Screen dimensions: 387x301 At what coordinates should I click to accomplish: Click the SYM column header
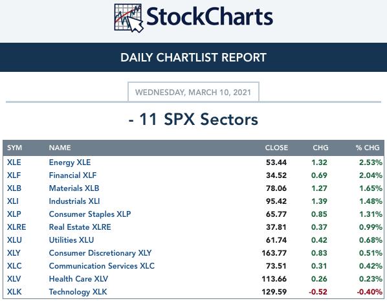click(15, 148)
